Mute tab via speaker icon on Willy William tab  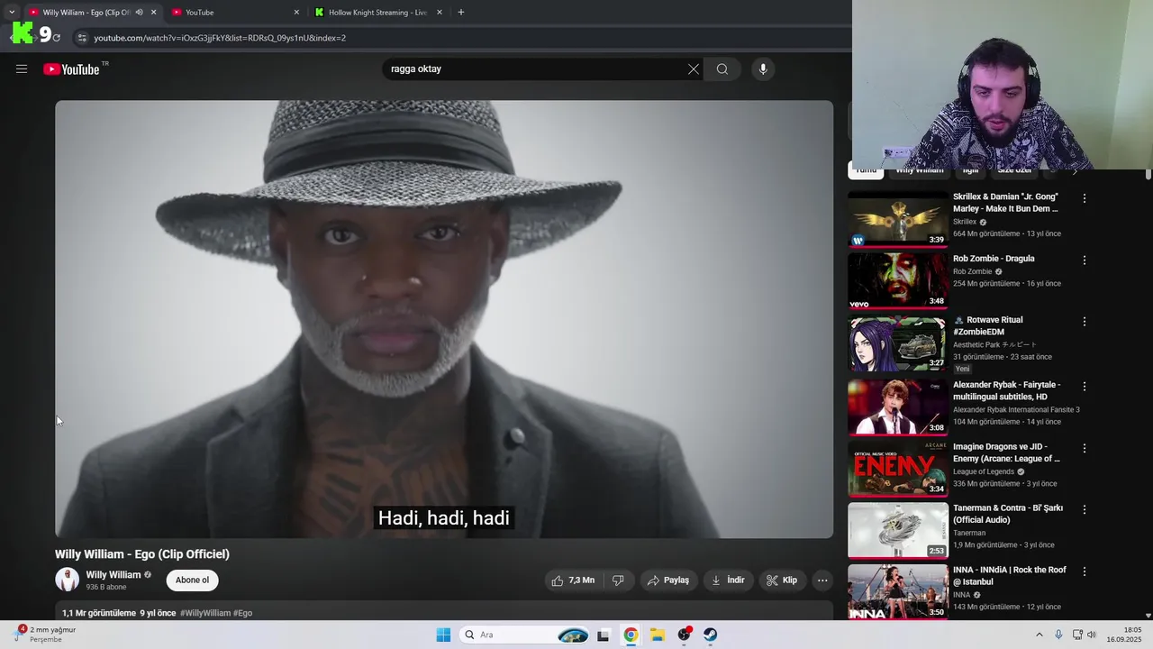coord(140,13)
